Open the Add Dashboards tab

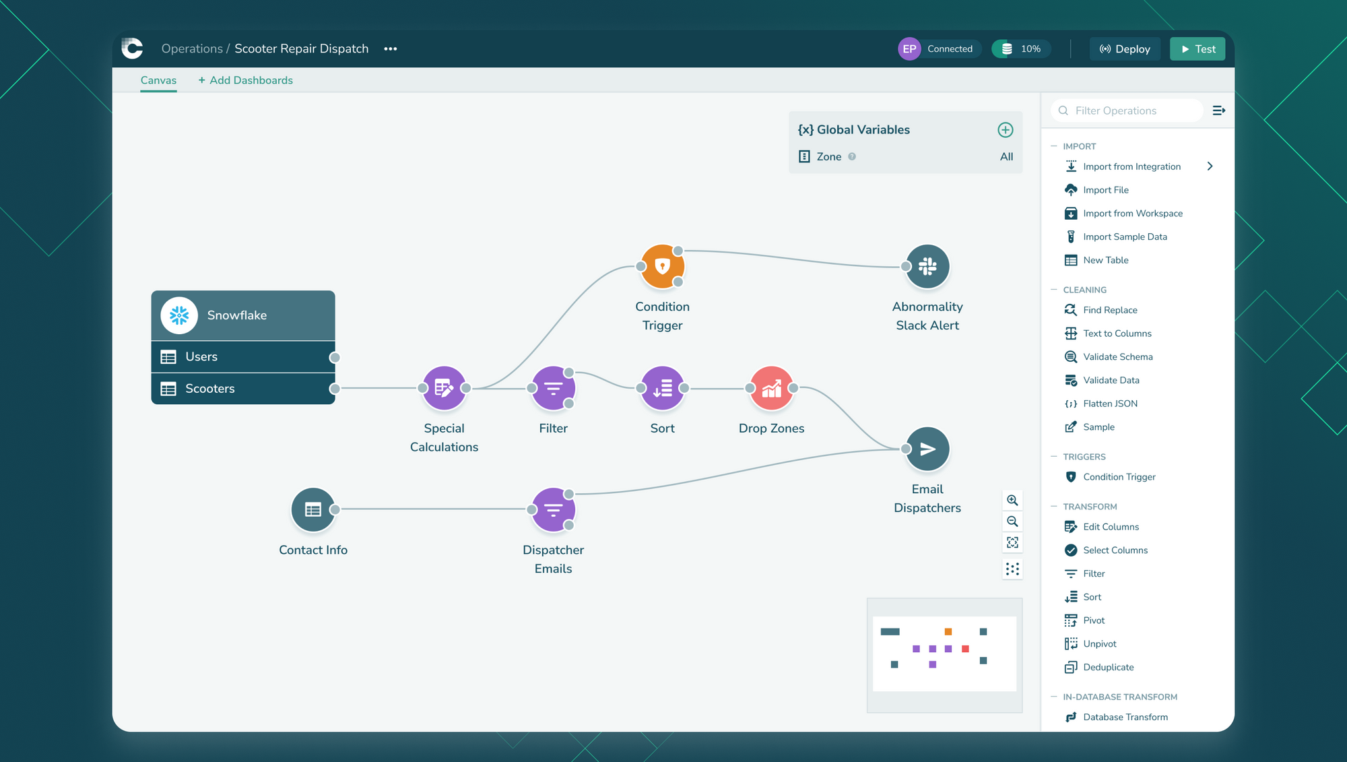tap(246, 80)
